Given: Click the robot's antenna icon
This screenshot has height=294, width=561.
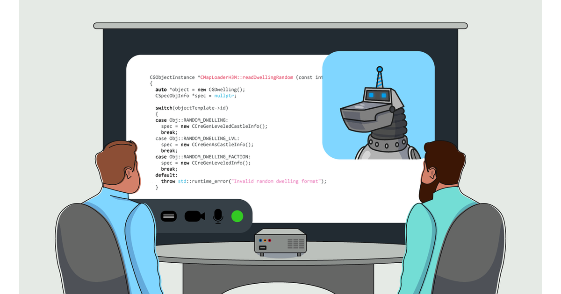Looking at the screenshot, I should click(x=379, y=72).
